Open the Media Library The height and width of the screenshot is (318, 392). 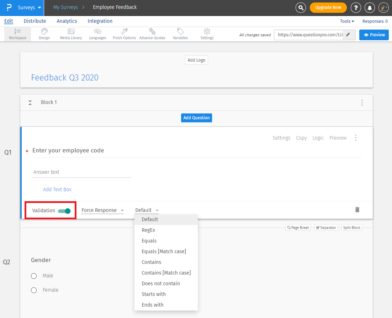coord(71,34)
